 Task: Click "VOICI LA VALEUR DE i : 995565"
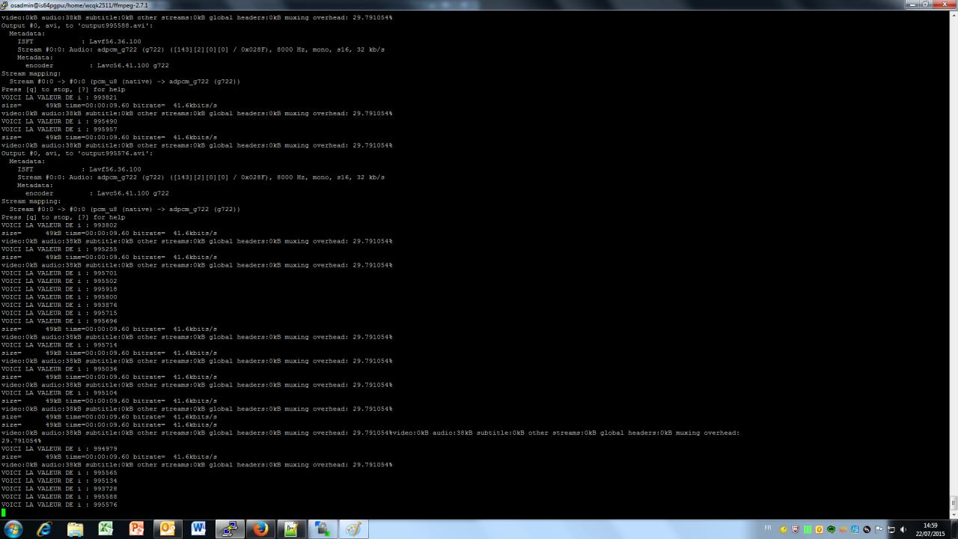click(59, 472)
